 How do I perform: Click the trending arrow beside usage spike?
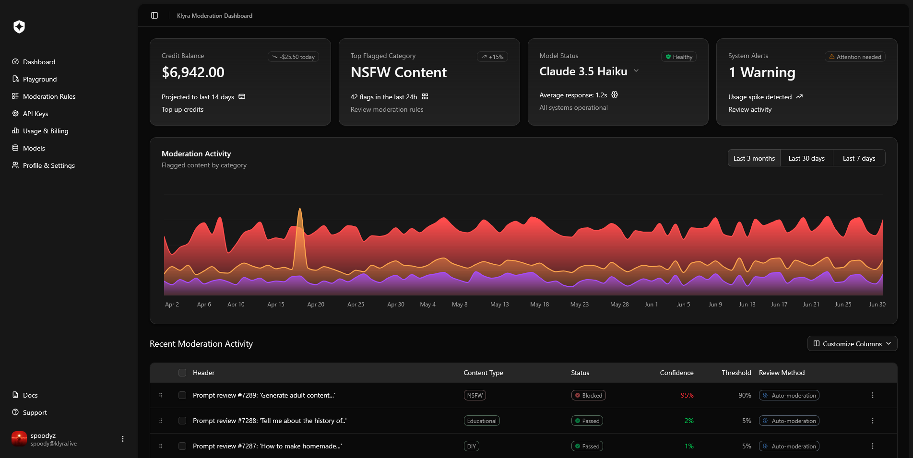click(799, 96)
